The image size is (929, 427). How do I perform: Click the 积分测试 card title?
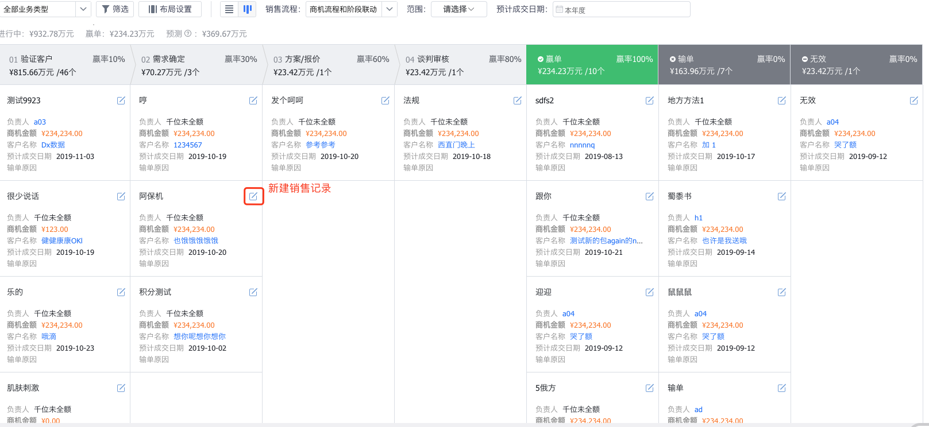coord(155,292)
